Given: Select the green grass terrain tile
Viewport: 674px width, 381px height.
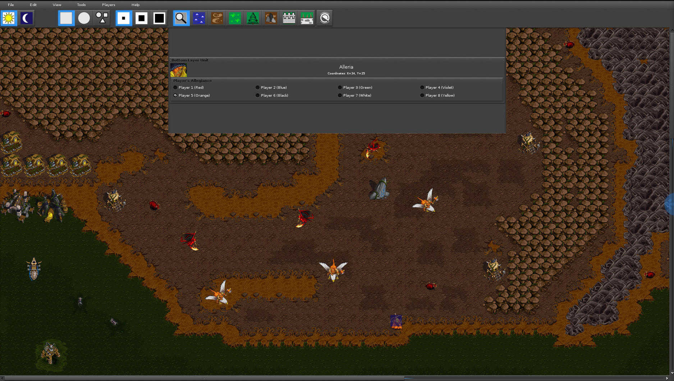Looking at the screenshot, I should pos(235,18).
